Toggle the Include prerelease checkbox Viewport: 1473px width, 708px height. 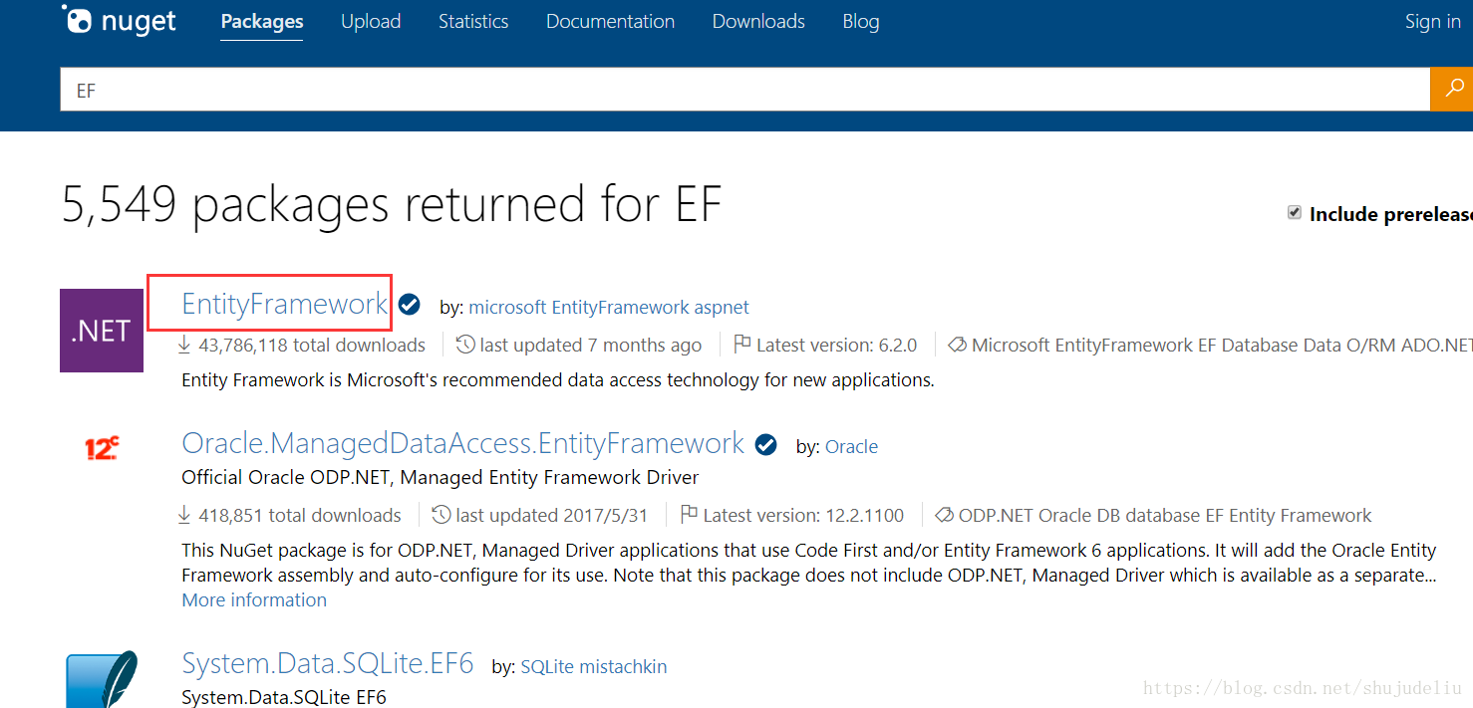[1295, 213]
